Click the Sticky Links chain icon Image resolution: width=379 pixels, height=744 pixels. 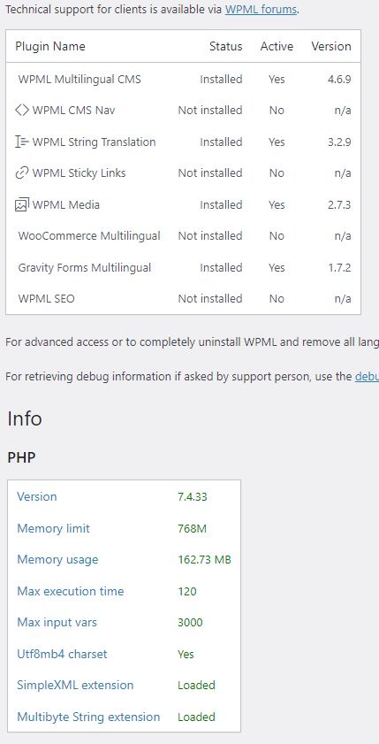click(x=22, y=173)
